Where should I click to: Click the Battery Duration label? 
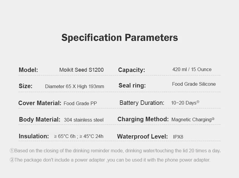tap(142, 103)
